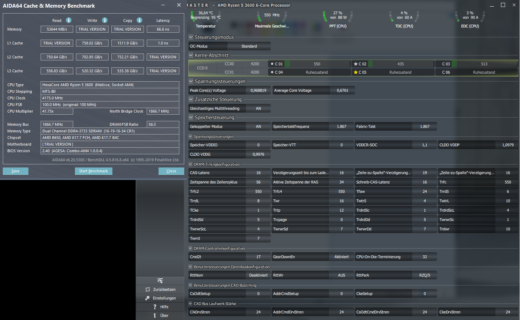Click the RttWr AUS value
The height and width of the screenshot is (320, 520).
click(x=341, y=275)
